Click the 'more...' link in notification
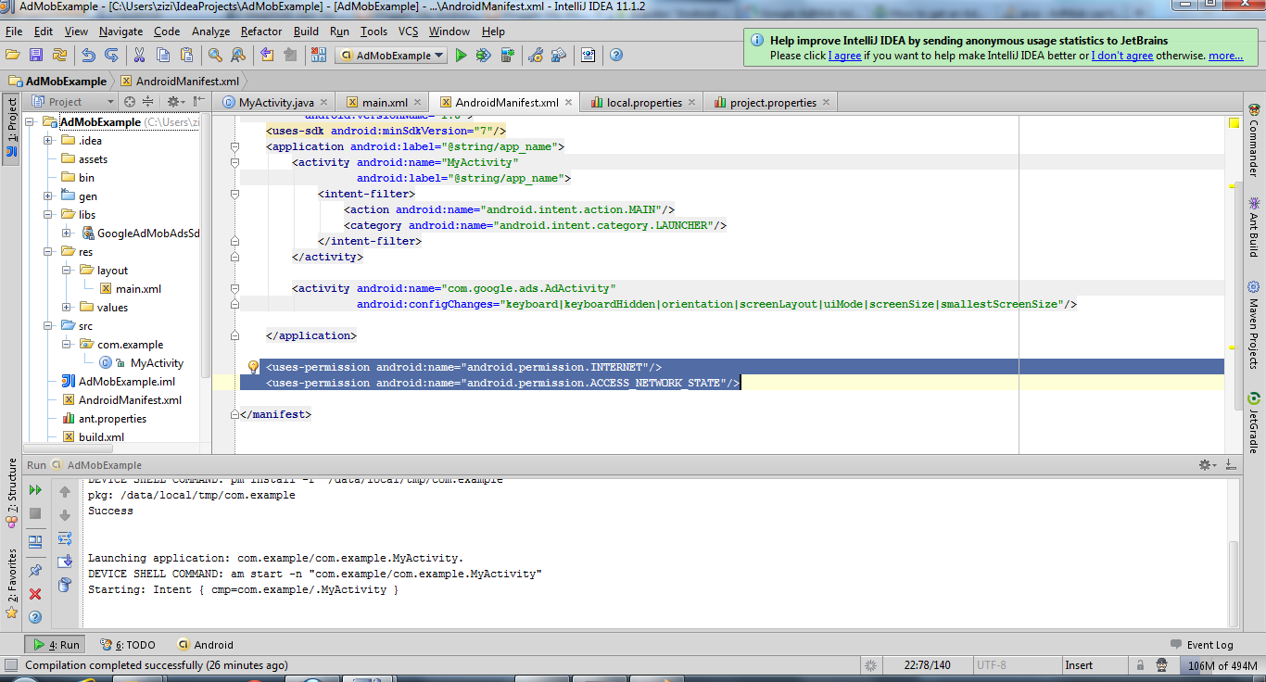 point(1225,56)
